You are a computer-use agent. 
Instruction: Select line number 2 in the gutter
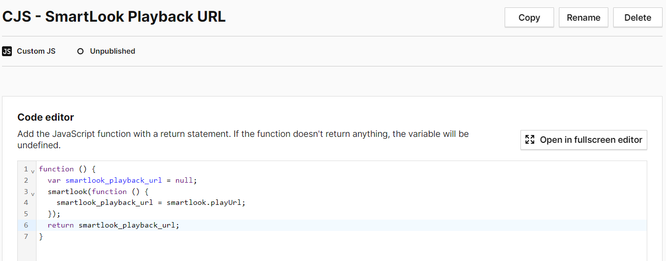pos(26,180)
